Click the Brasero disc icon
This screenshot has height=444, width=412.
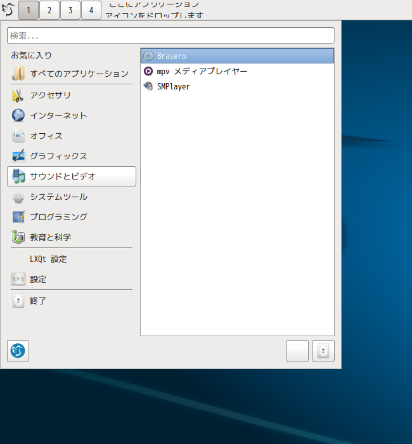(148, 56)
